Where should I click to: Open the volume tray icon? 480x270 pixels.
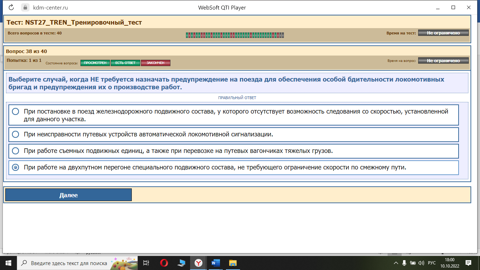(422, 263)
